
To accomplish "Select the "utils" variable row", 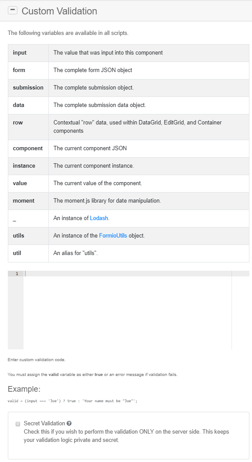I will 65,235.
